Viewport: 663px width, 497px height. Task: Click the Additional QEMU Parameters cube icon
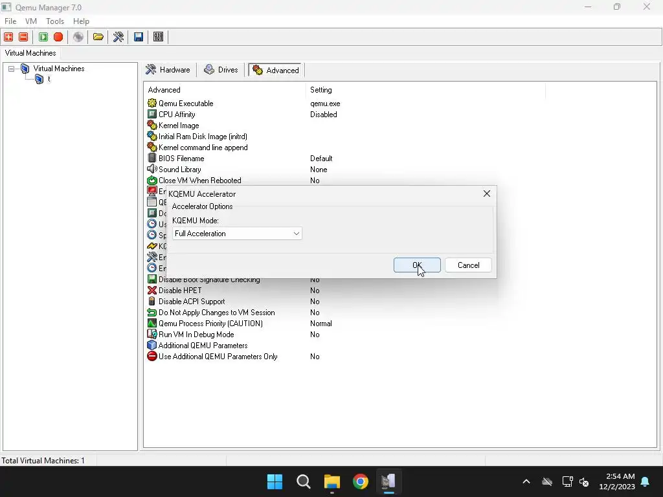[x=152, y=346]
